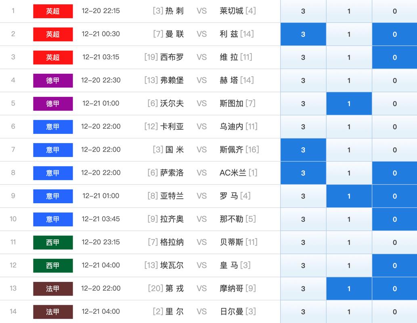Unselect highlighted 0 for 西布罗 vs 维拉
Viewport: 417px width, 323px height.
[x=395, y=57]
